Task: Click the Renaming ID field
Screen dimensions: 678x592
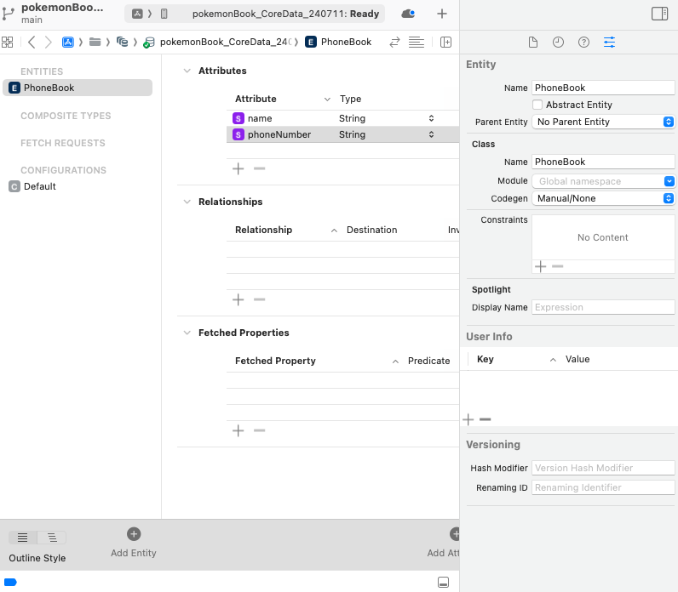Action: coord(603,487)
